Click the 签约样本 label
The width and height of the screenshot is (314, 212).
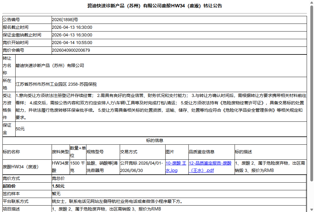click(x=11, y=194)
